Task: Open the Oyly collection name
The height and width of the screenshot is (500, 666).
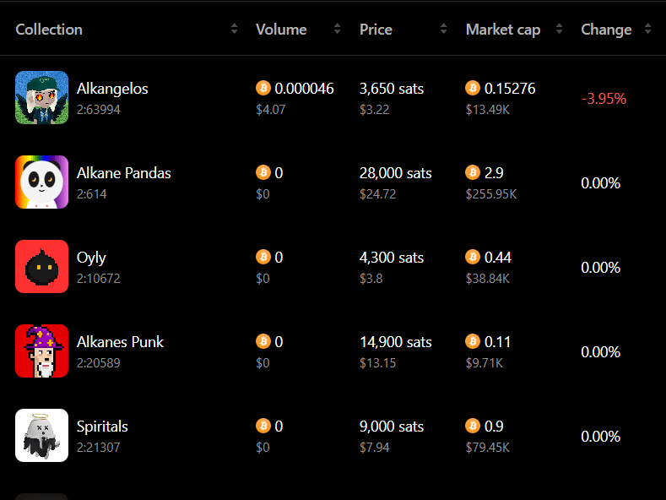Action: [91, 258]
